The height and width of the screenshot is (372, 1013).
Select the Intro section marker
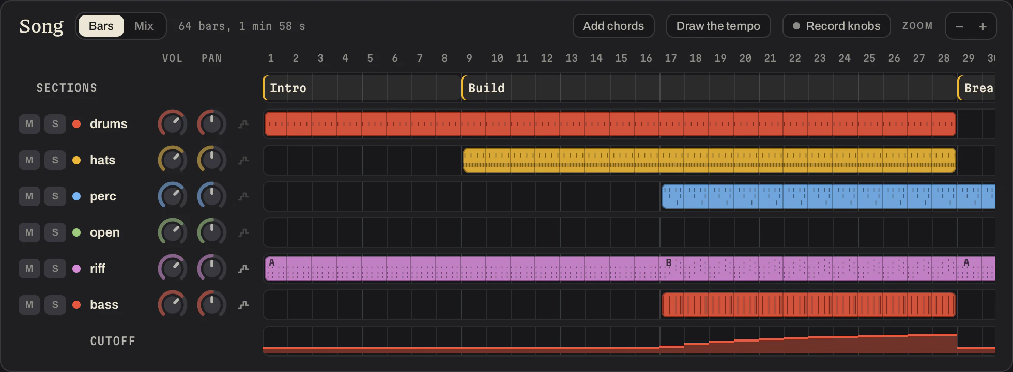[362, 88]
